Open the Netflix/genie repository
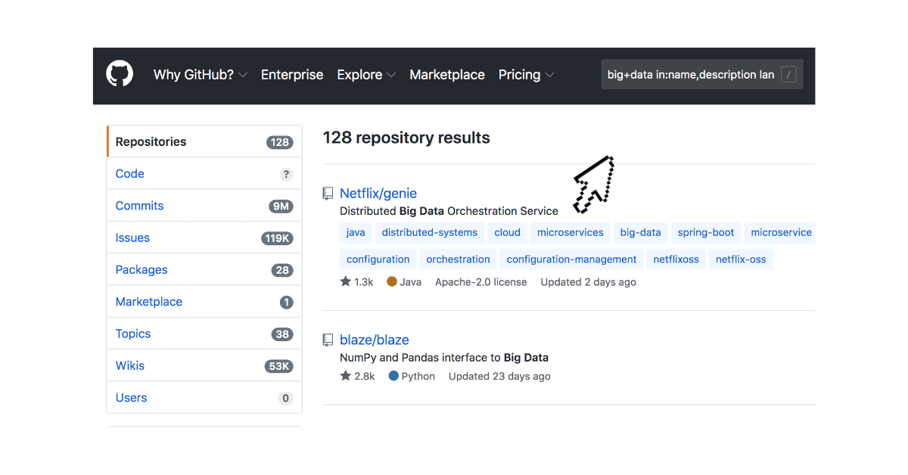Screen dimensions: 908x475 pyautogui.click(x=378, y=194)
